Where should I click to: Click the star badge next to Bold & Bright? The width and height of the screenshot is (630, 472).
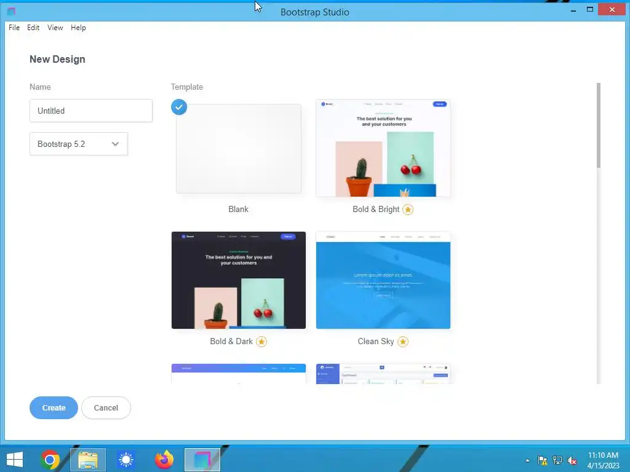point(408,210)
